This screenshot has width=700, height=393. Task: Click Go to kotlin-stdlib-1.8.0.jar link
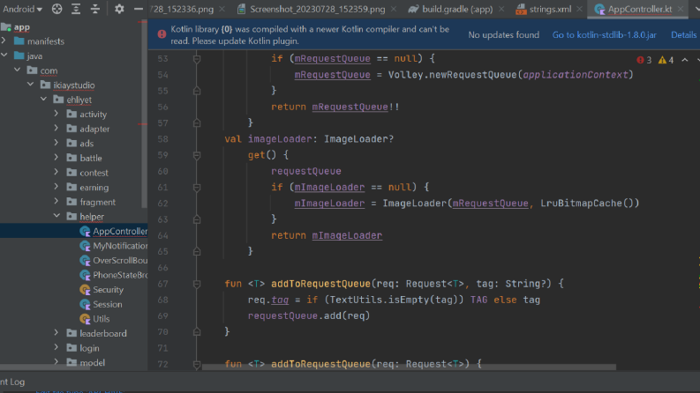(604, 34)
